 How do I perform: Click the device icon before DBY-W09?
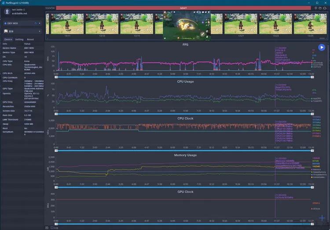click(x=5, y=23)
